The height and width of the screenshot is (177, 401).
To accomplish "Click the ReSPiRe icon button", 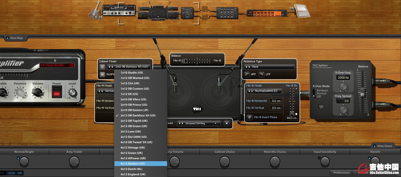I will pyautogui.click(x=102, y=74).
